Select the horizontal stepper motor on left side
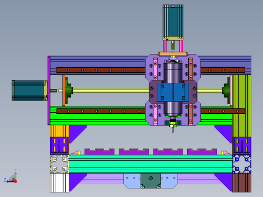Screen dimensions: 263x197 [29, 90]
